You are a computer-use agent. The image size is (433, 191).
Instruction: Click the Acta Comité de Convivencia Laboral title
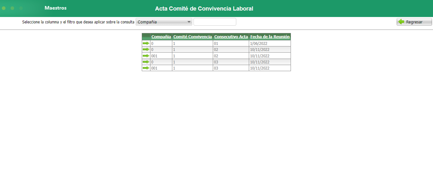coord(204,9)
